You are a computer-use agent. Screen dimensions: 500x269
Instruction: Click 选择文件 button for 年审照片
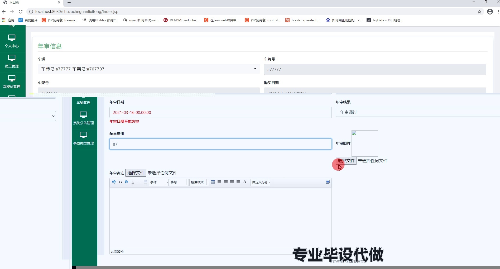[x=346, y=161]
